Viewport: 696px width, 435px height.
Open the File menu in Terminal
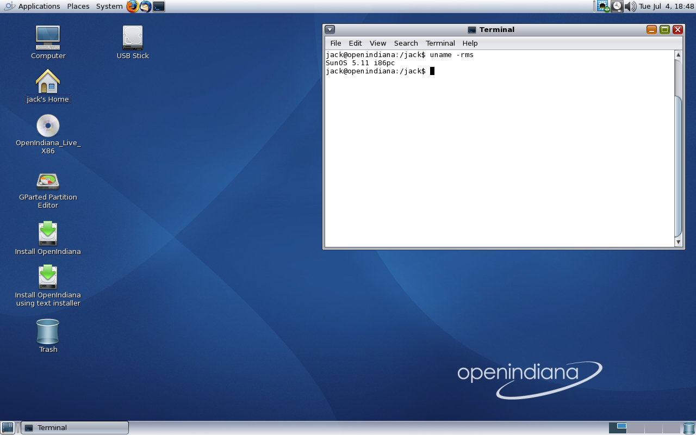335,43
